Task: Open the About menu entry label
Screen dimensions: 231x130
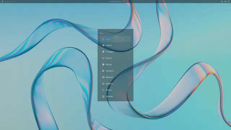Action: coord(109,90)
